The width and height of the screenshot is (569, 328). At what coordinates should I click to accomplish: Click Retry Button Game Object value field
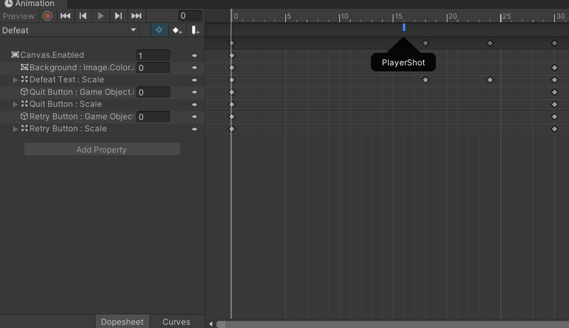click(153, 117)
